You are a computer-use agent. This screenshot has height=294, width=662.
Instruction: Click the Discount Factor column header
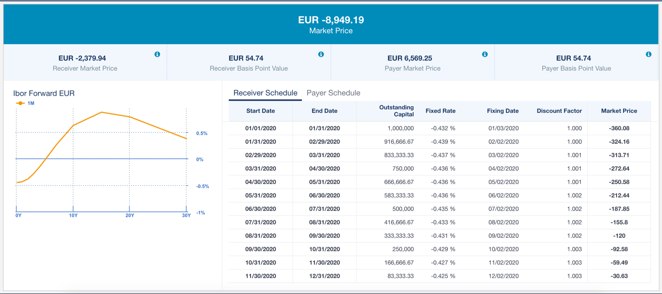(x=559, y=111)
